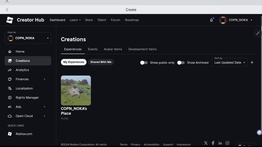Open the Privacy footer link
The width and height of the screenshot is (262, 147).
coord(136,145)
